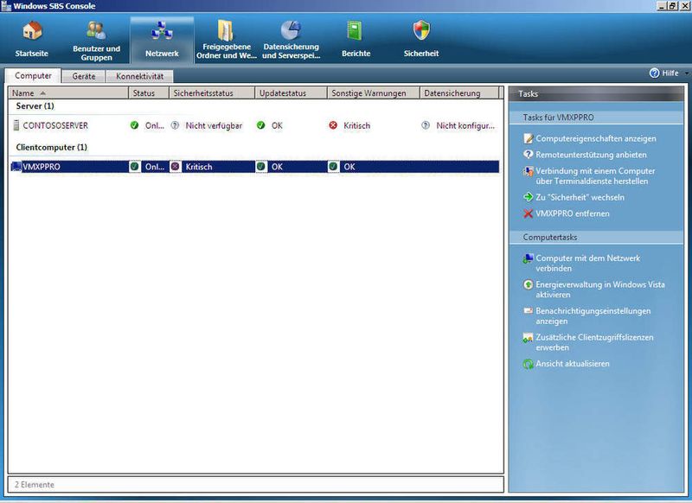The width and height of the screenshot is (692, 503).
Task: Click the Nicht verfügbar question icon
Action: point(176,125)
